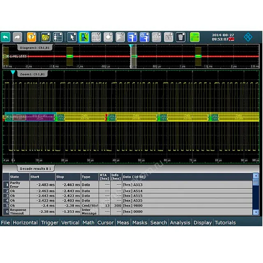
Task: Open the Help question mark icon
Action: pyautogui.click(x=32, y=37)
